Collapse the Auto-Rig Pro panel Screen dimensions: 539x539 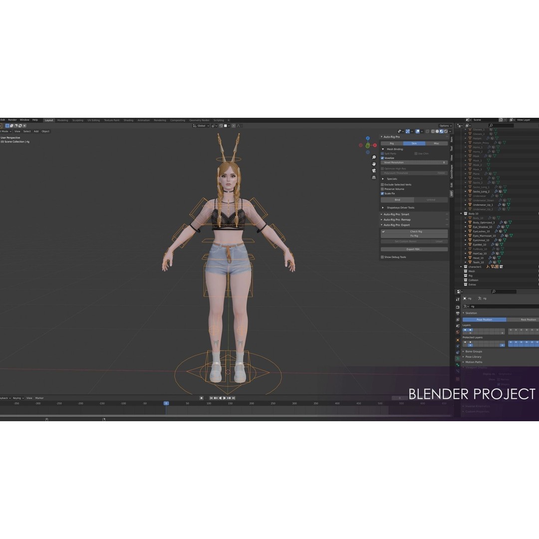click(382, 137)
